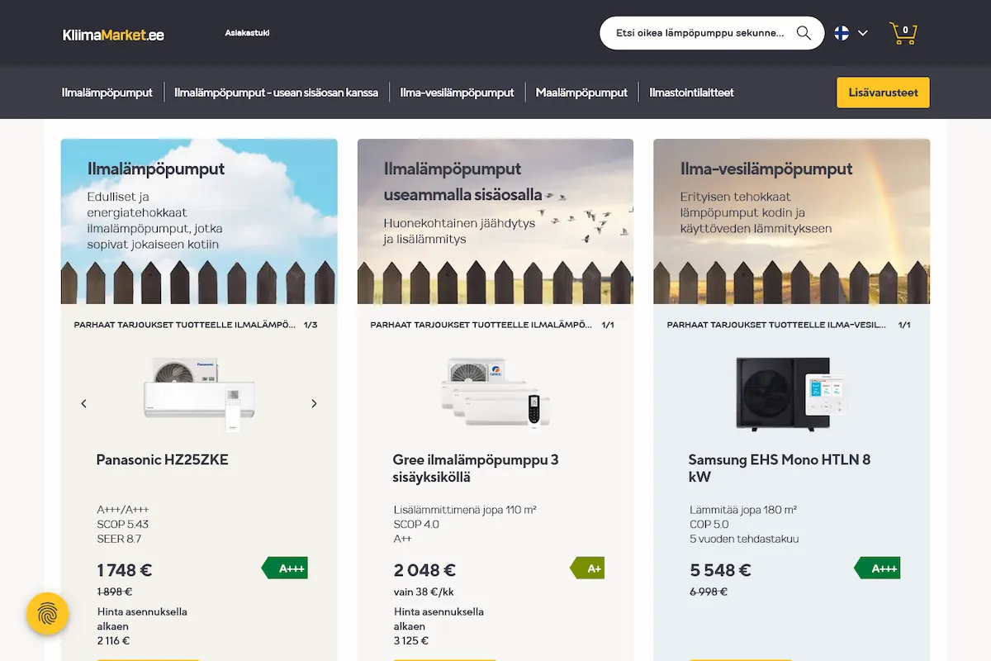The height and width of the screenshot is (661, 991).
Task: Click the Samsung EHS Mono product image
Action: [x=791, y=393]
